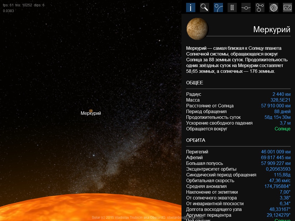Click the Sun surface at the bottom
Screen dimensions: 295x221
(x=91, y=207)
